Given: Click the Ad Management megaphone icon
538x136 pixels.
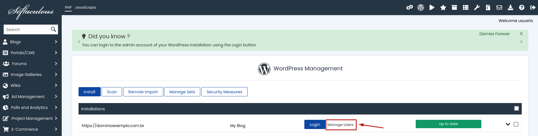Looking at the screenshot, I should tap(6, 97).
